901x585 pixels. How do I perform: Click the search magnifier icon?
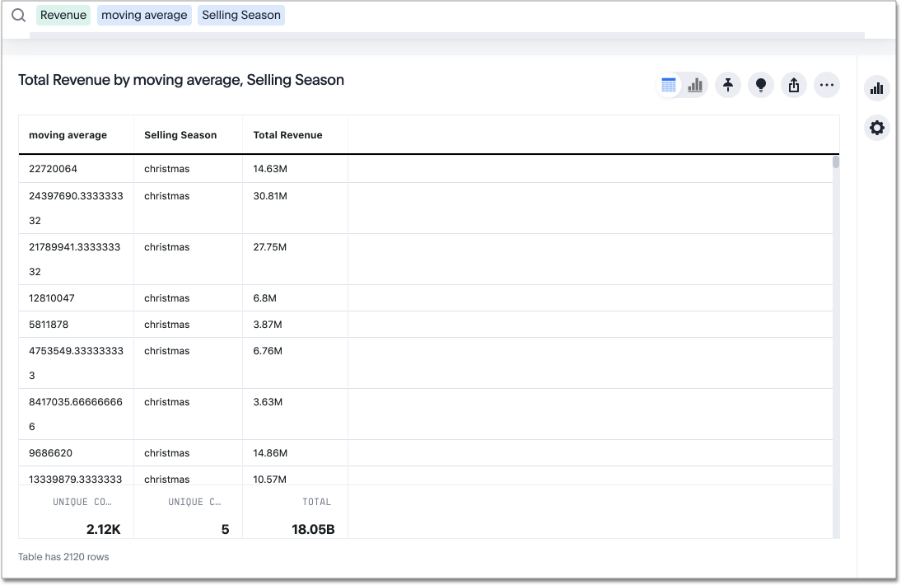(18, 16)
